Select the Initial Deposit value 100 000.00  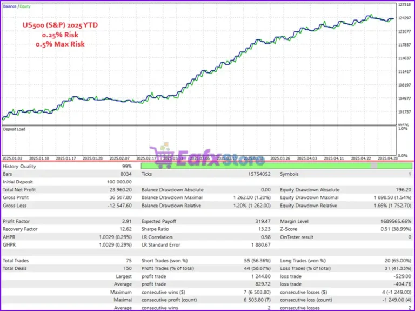tap(119, 182)
